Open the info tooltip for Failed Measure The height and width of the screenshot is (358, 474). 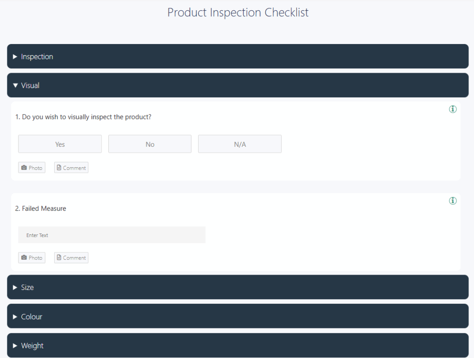453,201
